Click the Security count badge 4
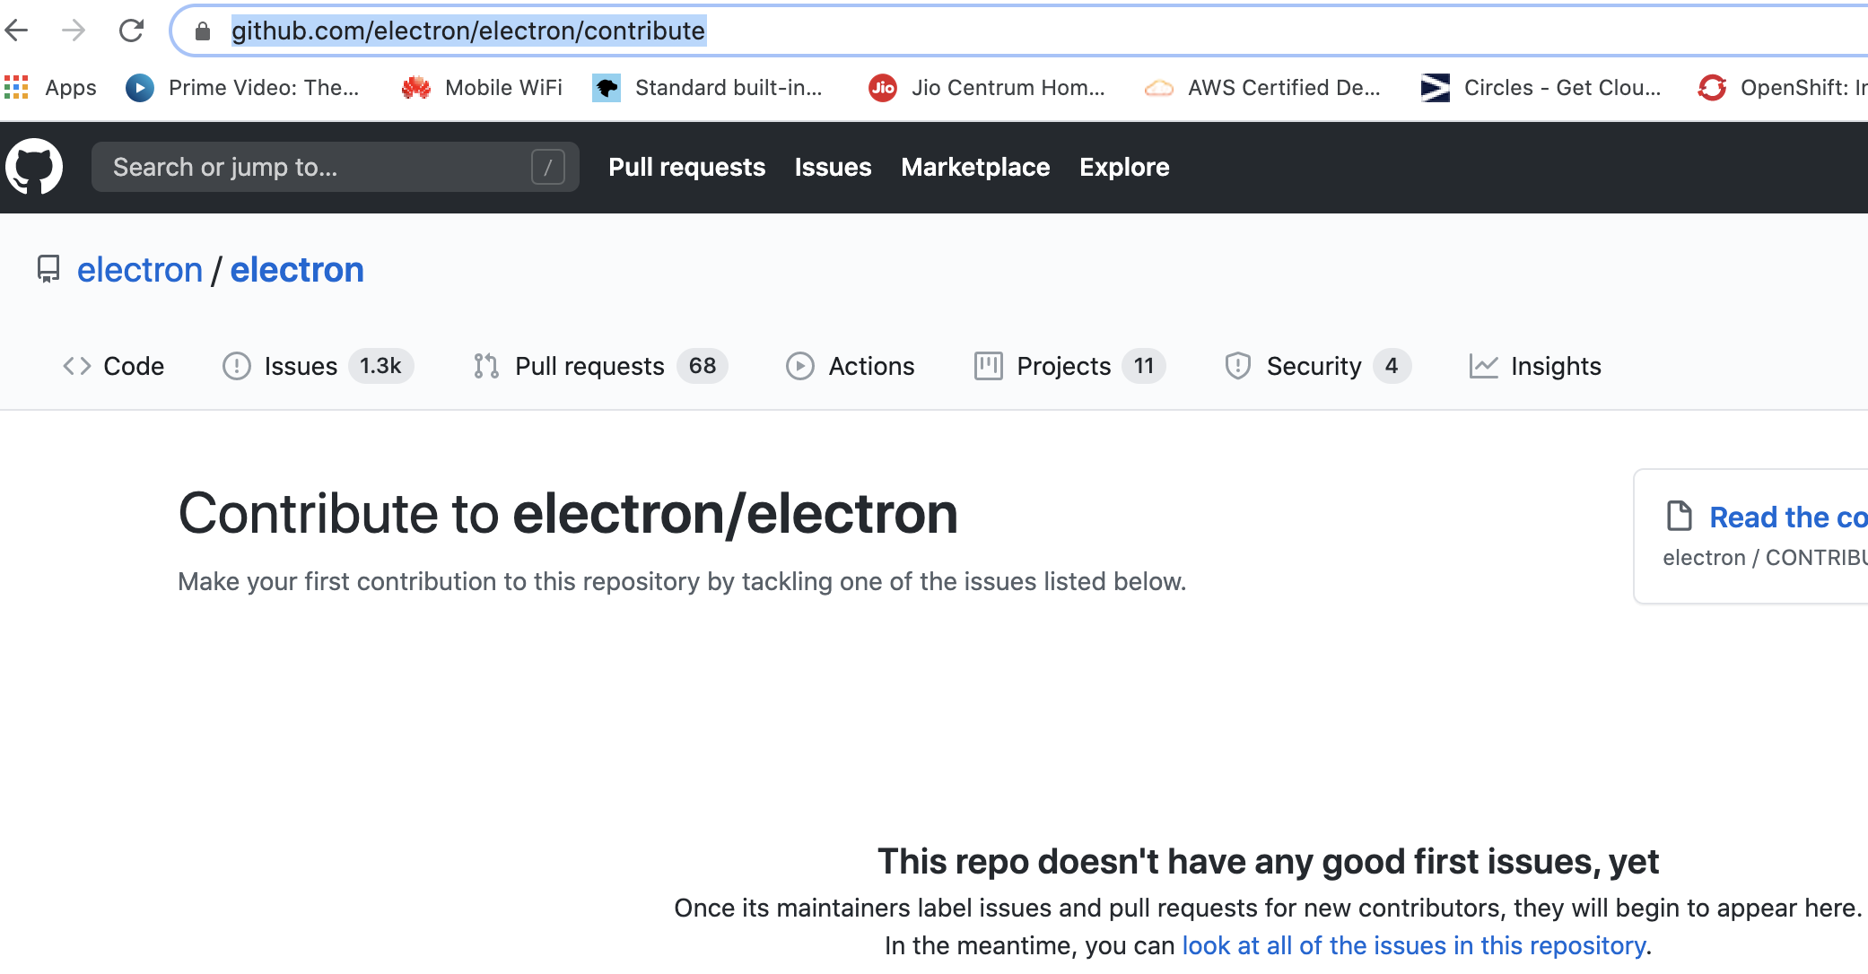1868x974 pixels. coord(1392,366)
